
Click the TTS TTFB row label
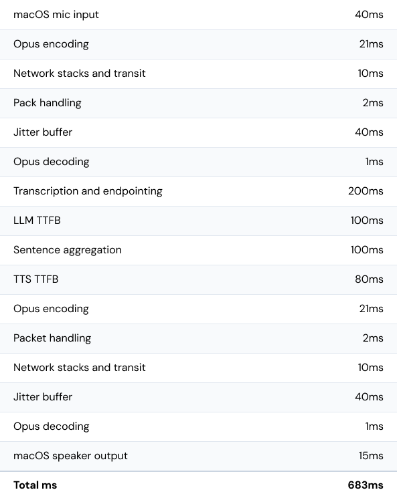[35, 279]
